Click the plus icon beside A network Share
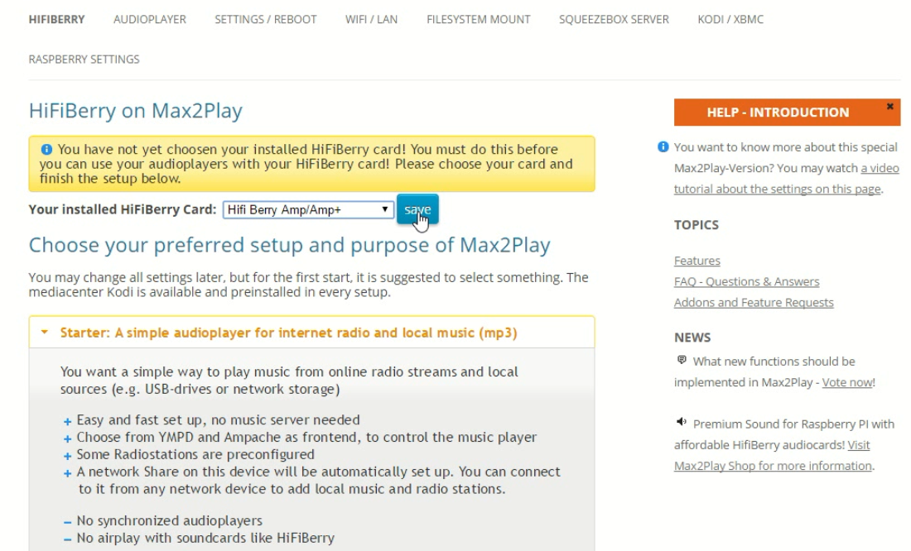Screen dimensions: 911x551 coord(67,474)
